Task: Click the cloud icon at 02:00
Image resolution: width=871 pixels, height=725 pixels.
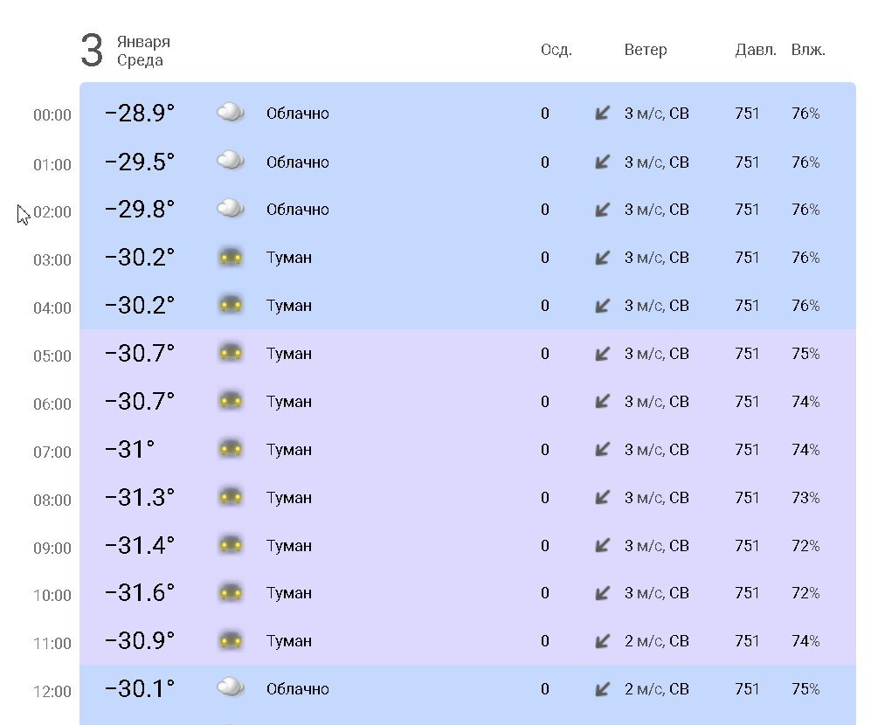Action: tap(231, 209)
